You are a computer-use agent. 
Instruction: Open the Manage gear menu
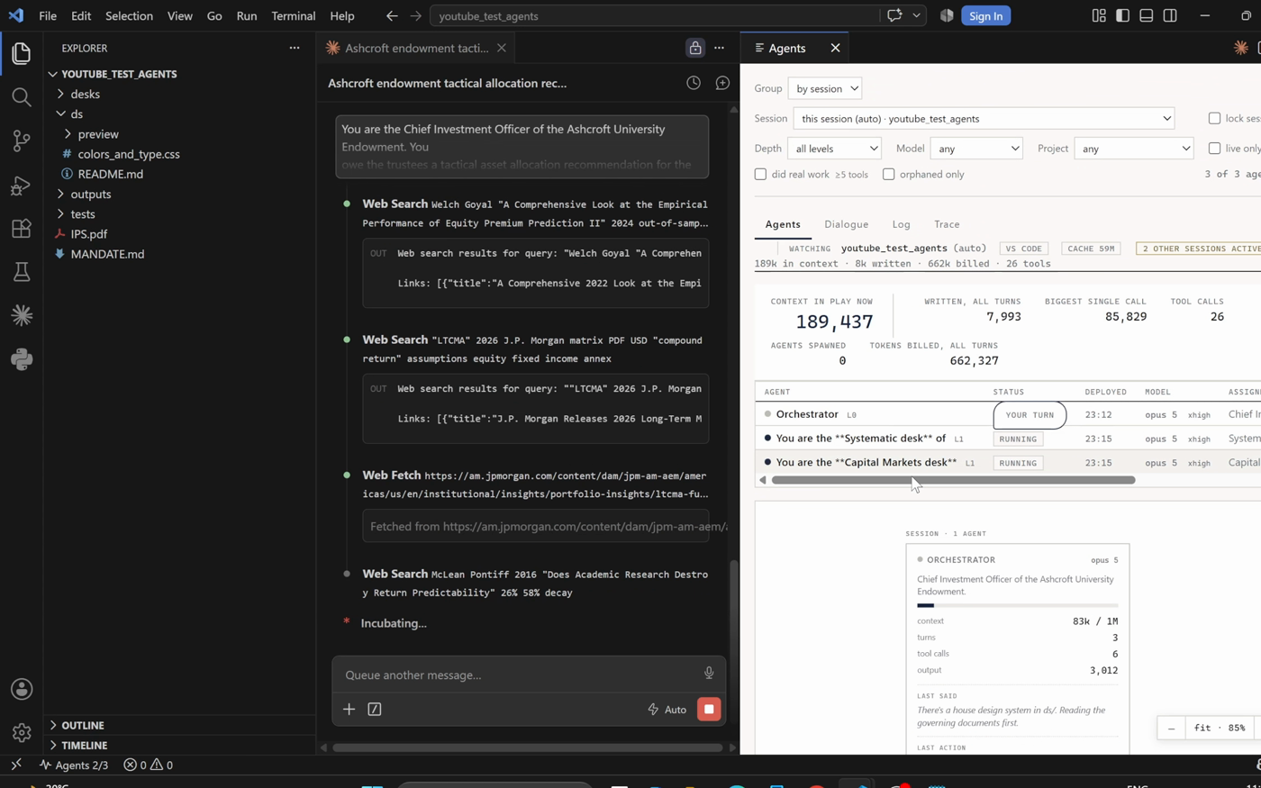[22, 733]
